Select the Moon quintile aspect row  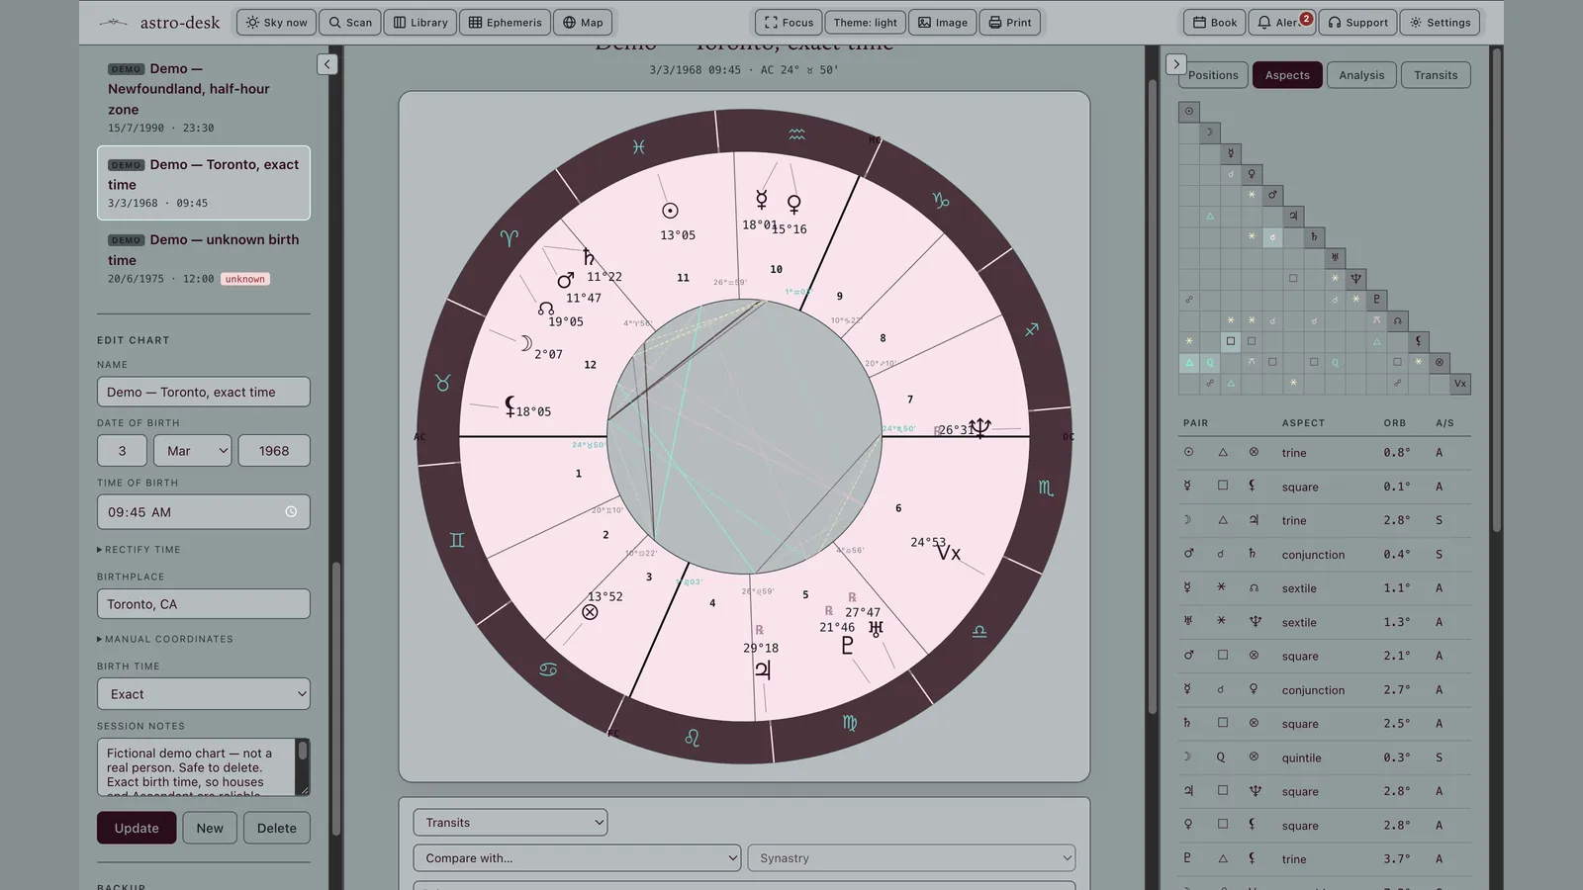[x=1325, y=757]
